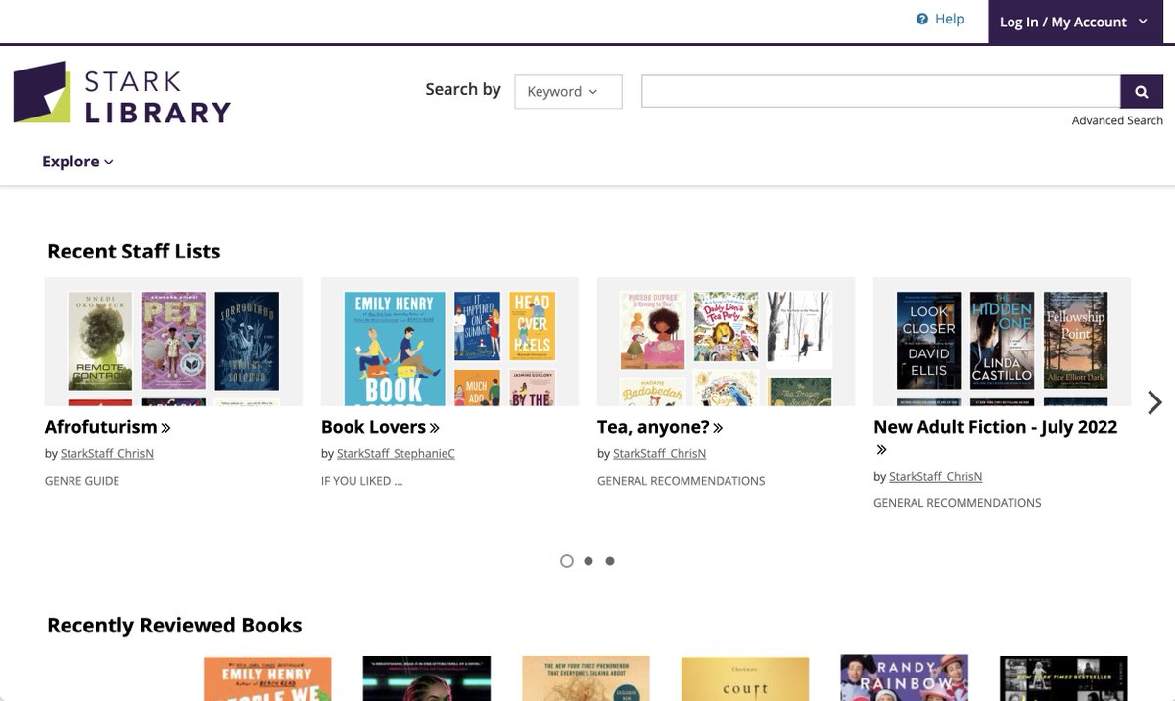This screenshot has width=1175, height=701.
Task: Click the double chevron next to Tea, anyone?
Action: (718, 428)
